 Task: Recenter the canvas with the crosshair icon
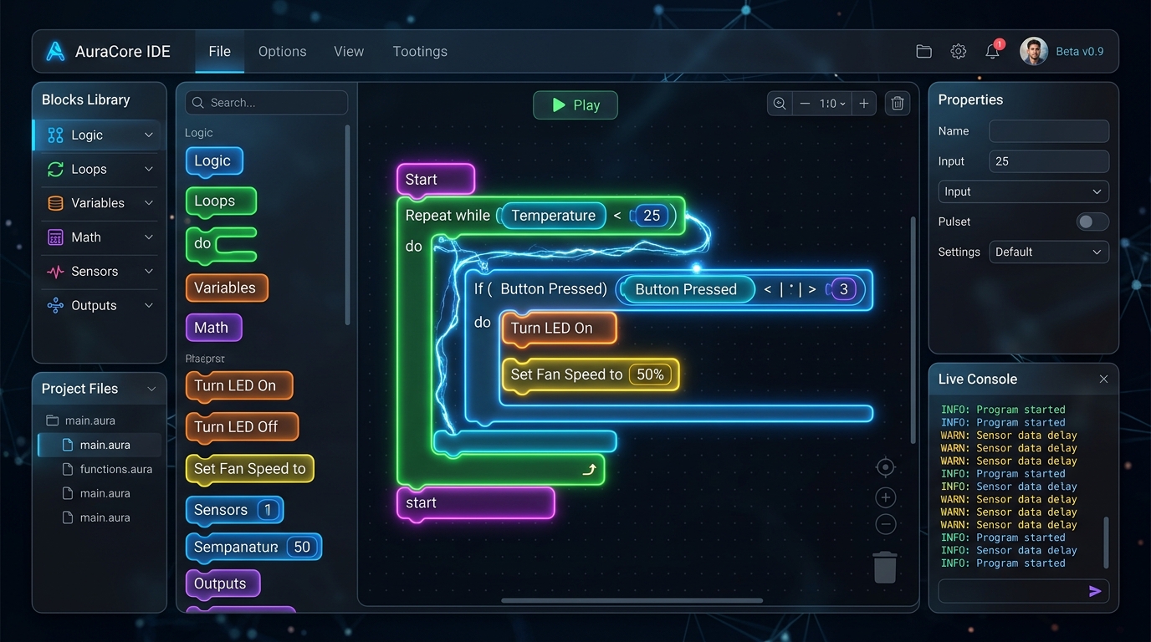point(885,467)
